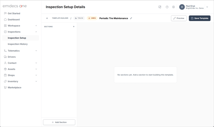Screen dimensions: 214x127
Task: Click the user avatar with letter B
Action: (x=182, y=7)
